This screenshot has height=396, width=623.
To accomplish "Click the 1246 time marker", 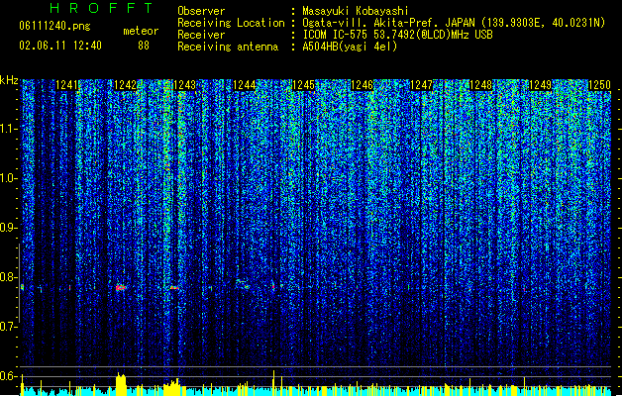I will (x=363, y=85).
